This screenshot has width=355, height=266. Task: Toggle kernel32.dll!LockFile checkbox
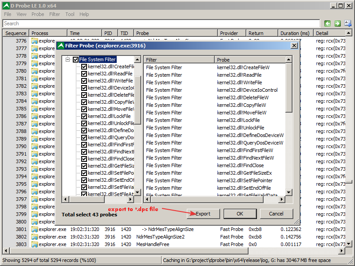(x=84, y=116)
